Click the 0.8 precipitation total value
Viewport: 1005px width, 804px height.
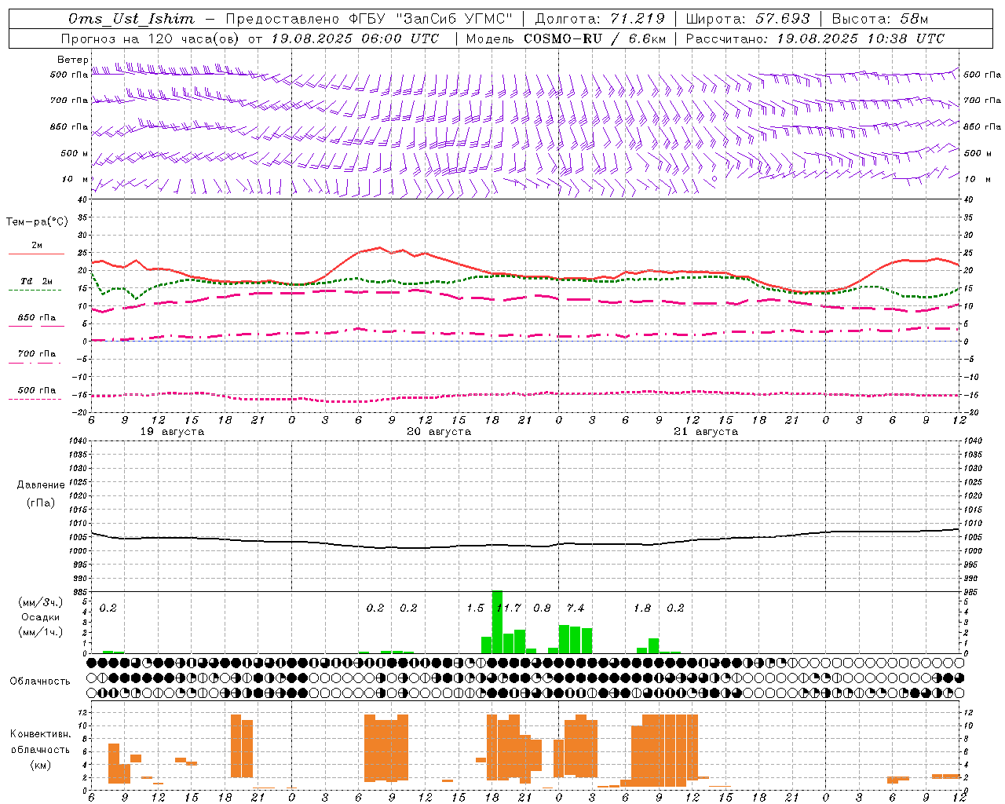point(542,608)
